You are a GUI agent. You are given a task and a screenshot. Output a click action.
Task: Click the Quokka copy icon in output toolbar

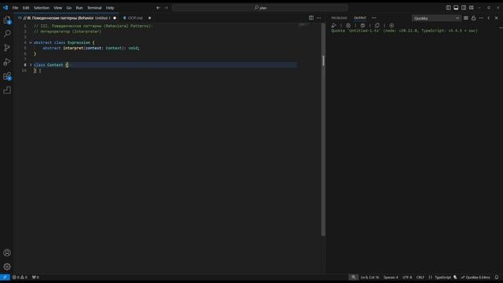coord(377,25)
